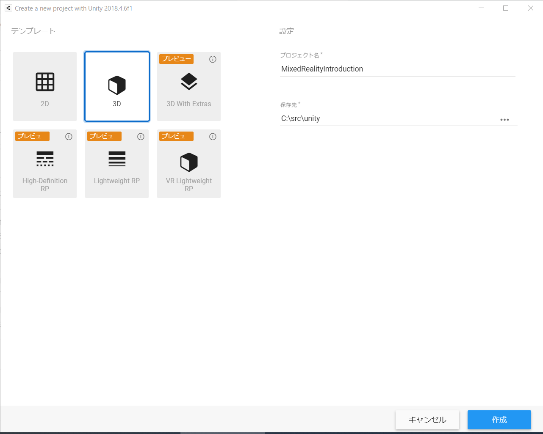Viewport: 543px width, 434px height.
Task: View Lightweight RP template details
Action: (141, 136)
